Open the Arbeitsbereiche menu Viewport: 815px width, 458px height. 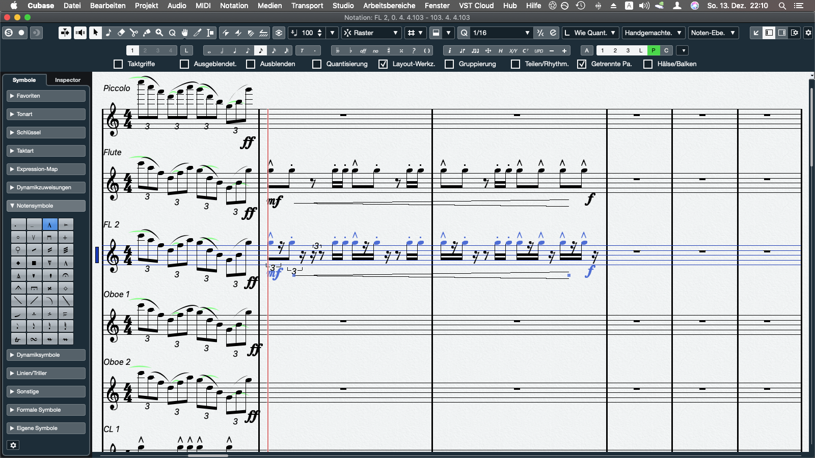[389, 6]
